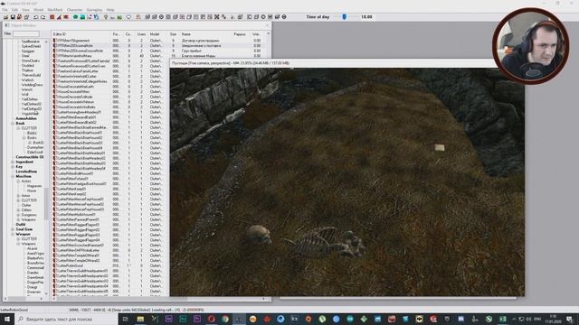Viewport: 579px width, 325px height.
Task: Select LeveledItem in the object tree
Action: tap(26, 172)
